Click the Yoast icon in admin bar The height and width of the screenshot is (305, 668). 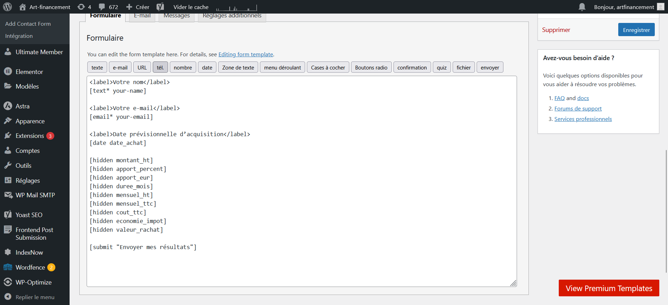[160, 7]
